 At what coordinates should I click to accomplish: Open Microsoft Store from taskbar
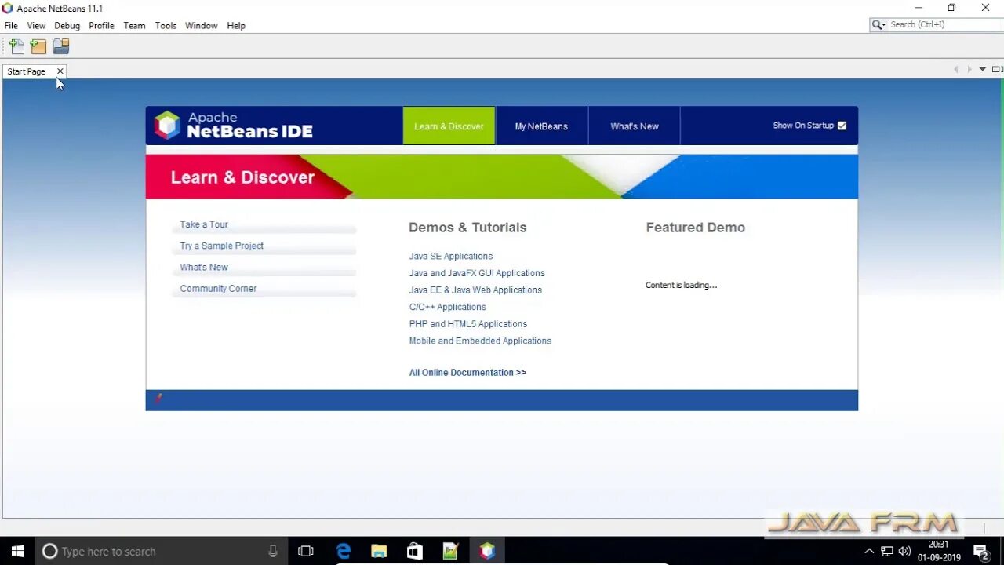pyautogui.click(x=415, y=551)
